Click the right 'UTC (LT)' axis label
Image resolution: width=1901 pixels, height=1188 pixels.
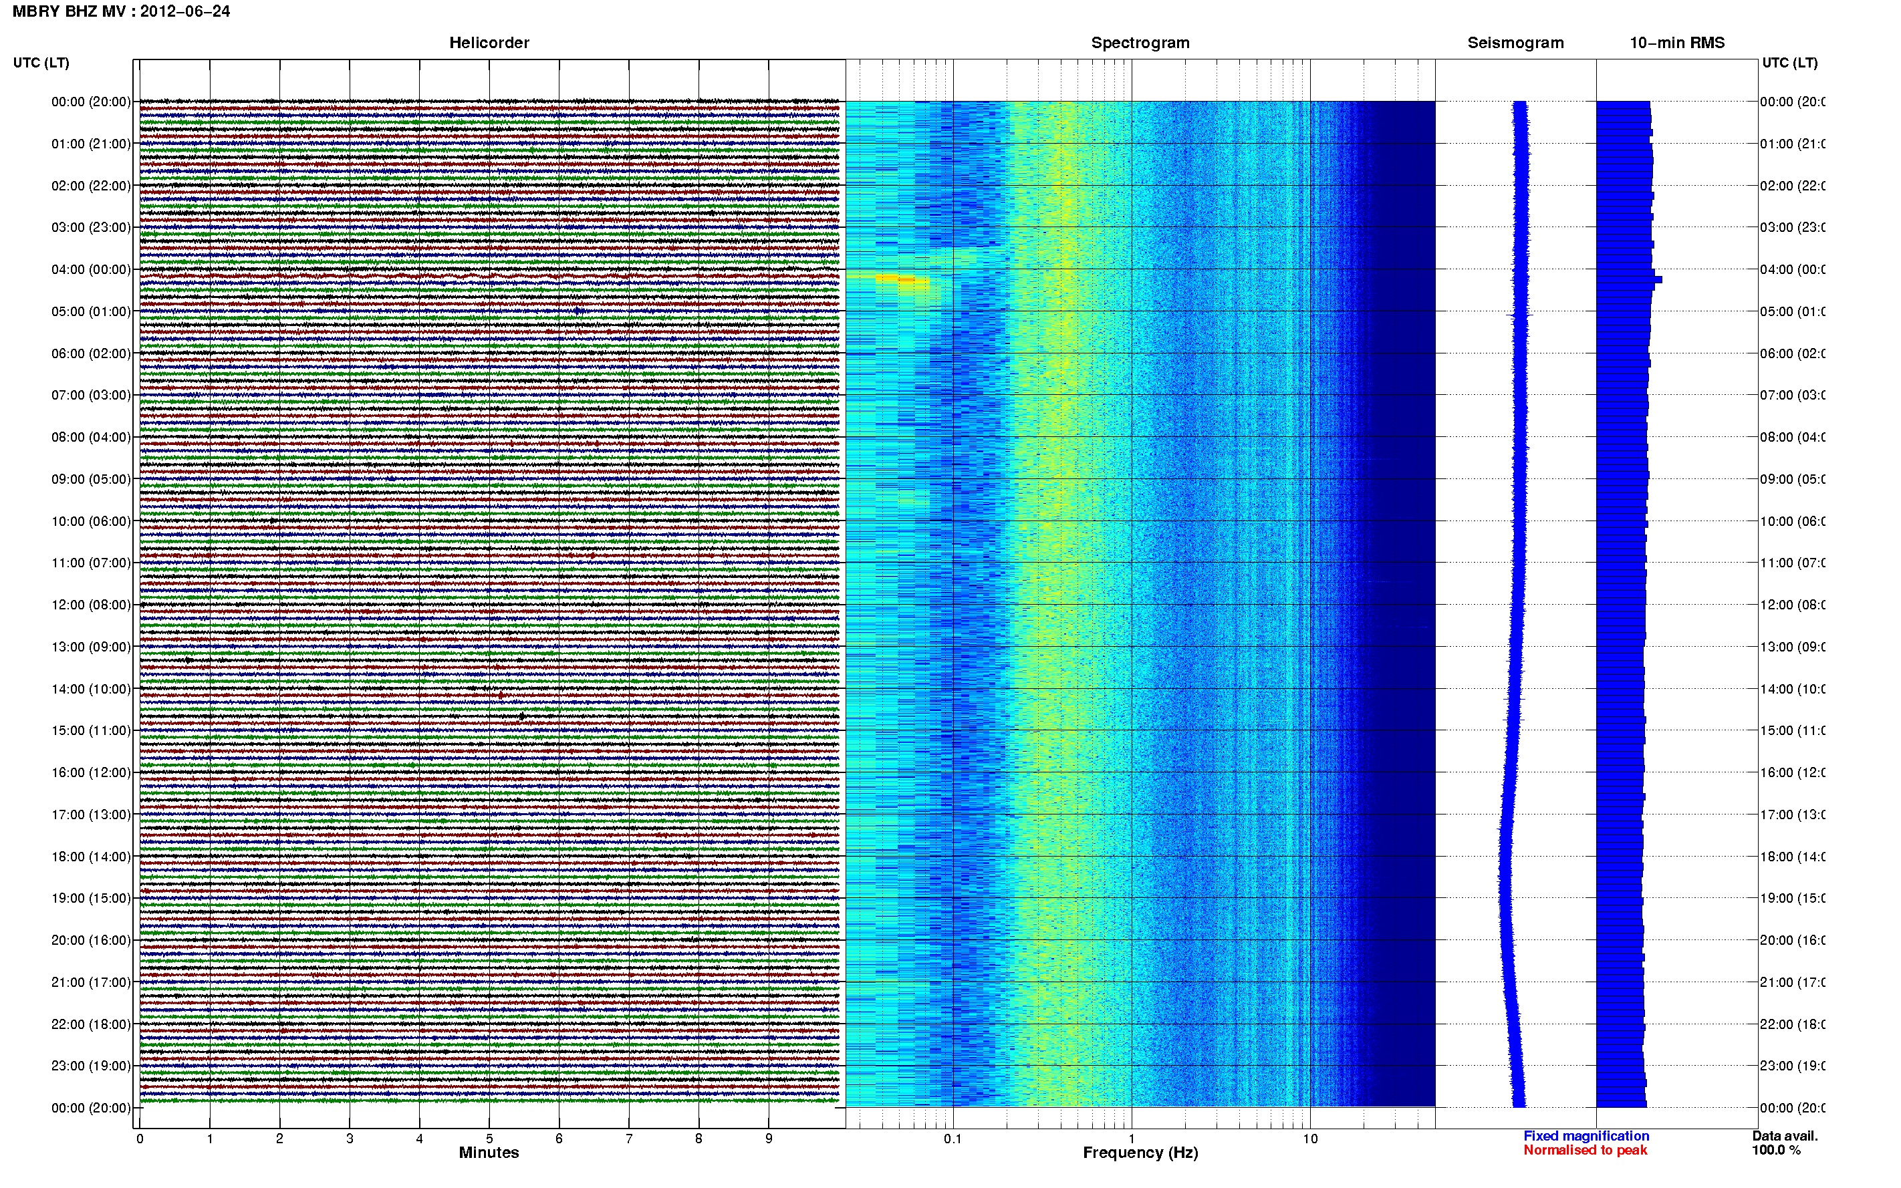[x=1789, y=63]
